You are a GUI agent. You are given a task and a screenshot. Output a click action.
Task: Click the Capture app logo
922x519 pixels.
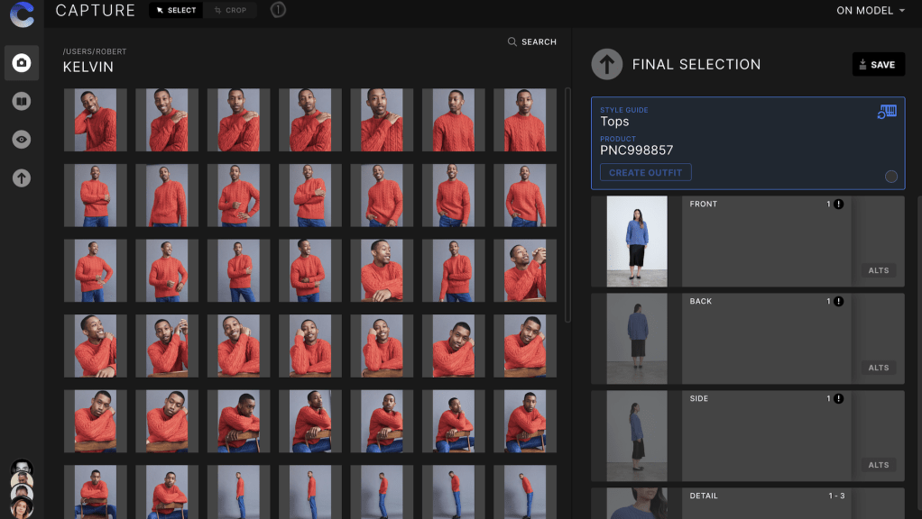[x=22, y=14]
